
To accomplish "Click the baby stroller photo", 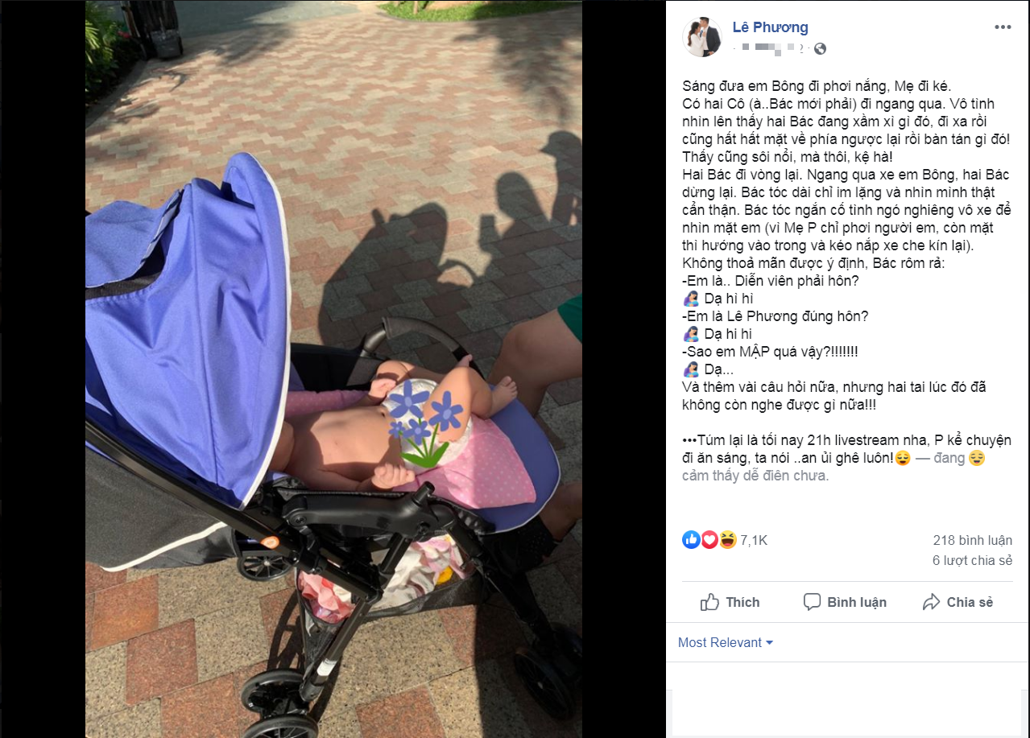I will pos(333,369).
